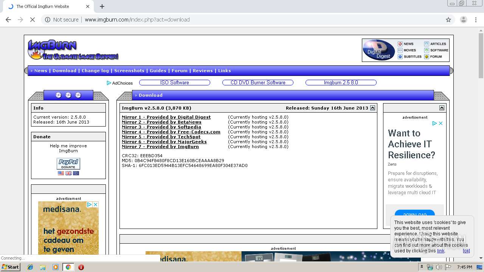Click CD DVD Burner Software ad link
This screenshot has width=484, height=272.
(x=258, y=83)
